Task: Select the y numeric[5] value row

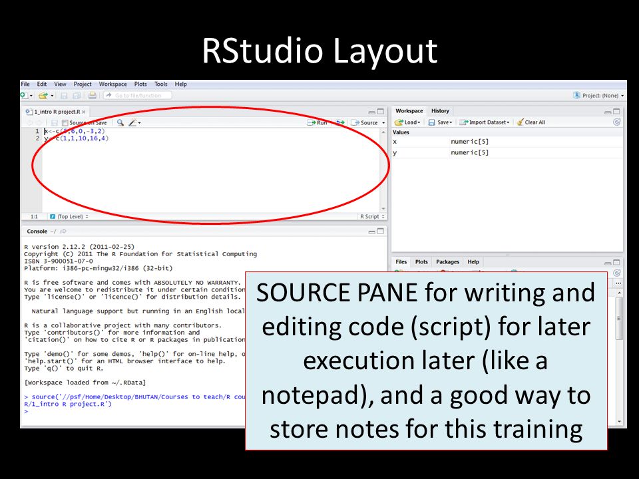Action: pos(507,153)
